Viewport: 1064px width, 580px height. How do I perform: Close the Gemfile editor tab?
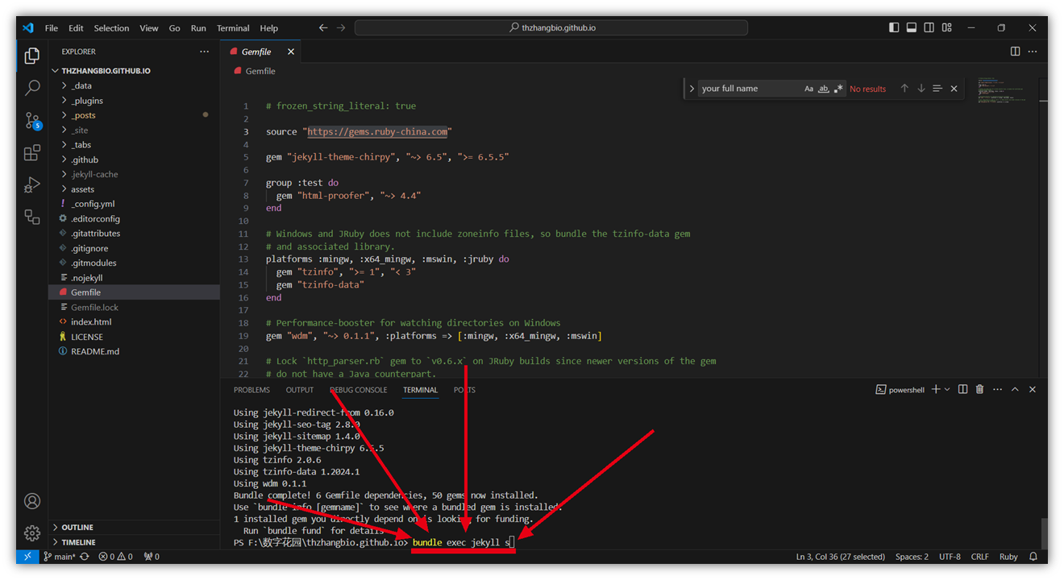(x=291, y=52)
